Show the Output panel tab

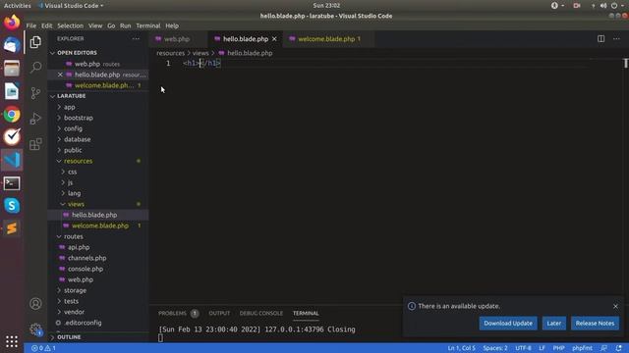coord(219,314)
